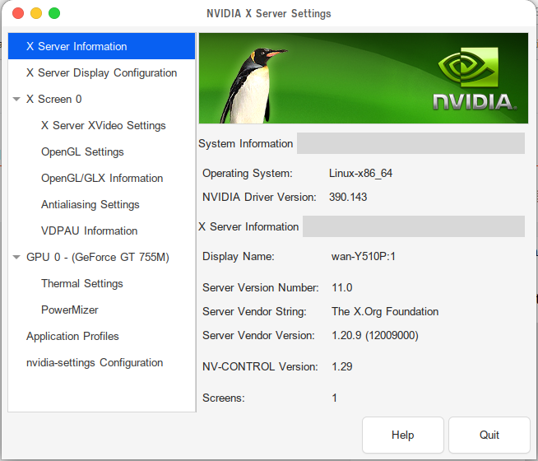Click X Server Information section heading in right pane
Screen dimensions: 538x461
pos(248,227)
